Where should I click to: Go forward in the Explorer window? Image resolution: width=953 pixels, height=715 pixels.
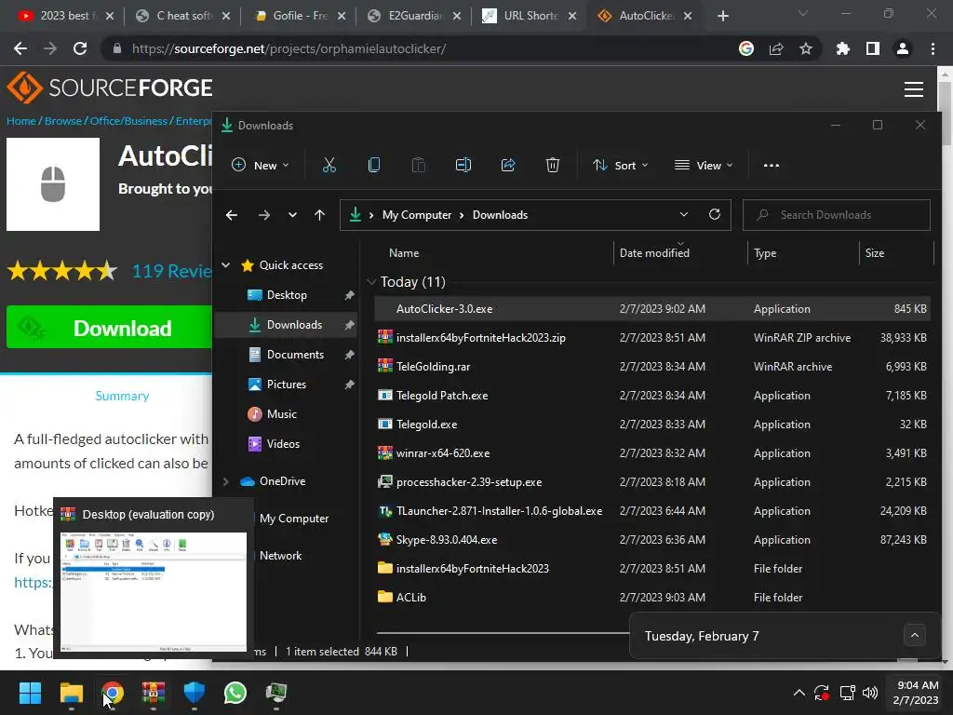263,215
